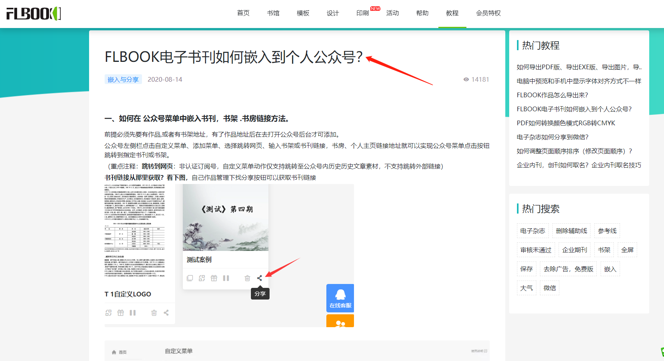This screenshot has height=361, width=664.
Task: Open sidebar FLBOOK电子书刊如何嵌入到个人公众号? link
Action: pyautogui.click(x=574, y=109)
